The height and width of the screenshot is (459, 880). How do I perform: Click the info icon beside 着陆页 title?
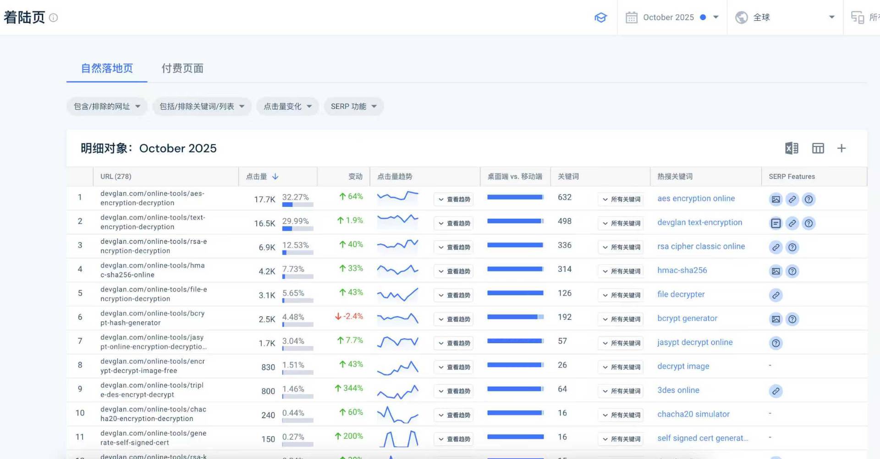click(x=54, y=18)
